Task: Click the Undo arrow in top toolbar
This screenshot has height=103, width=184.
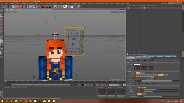Action: 3,6
